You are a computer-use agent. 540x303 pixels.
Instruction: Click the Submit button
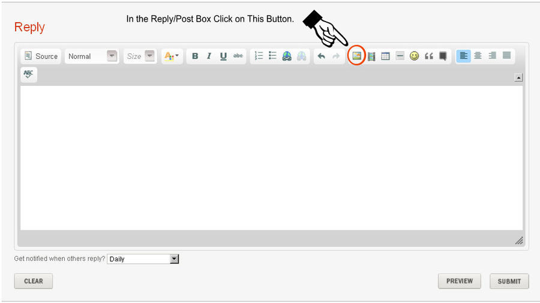509,281
